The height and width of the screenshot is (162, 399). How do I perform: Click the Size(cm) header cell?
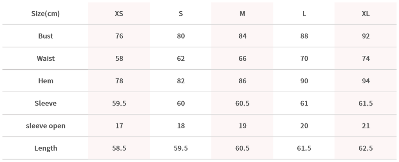click(x=46, y=14)
